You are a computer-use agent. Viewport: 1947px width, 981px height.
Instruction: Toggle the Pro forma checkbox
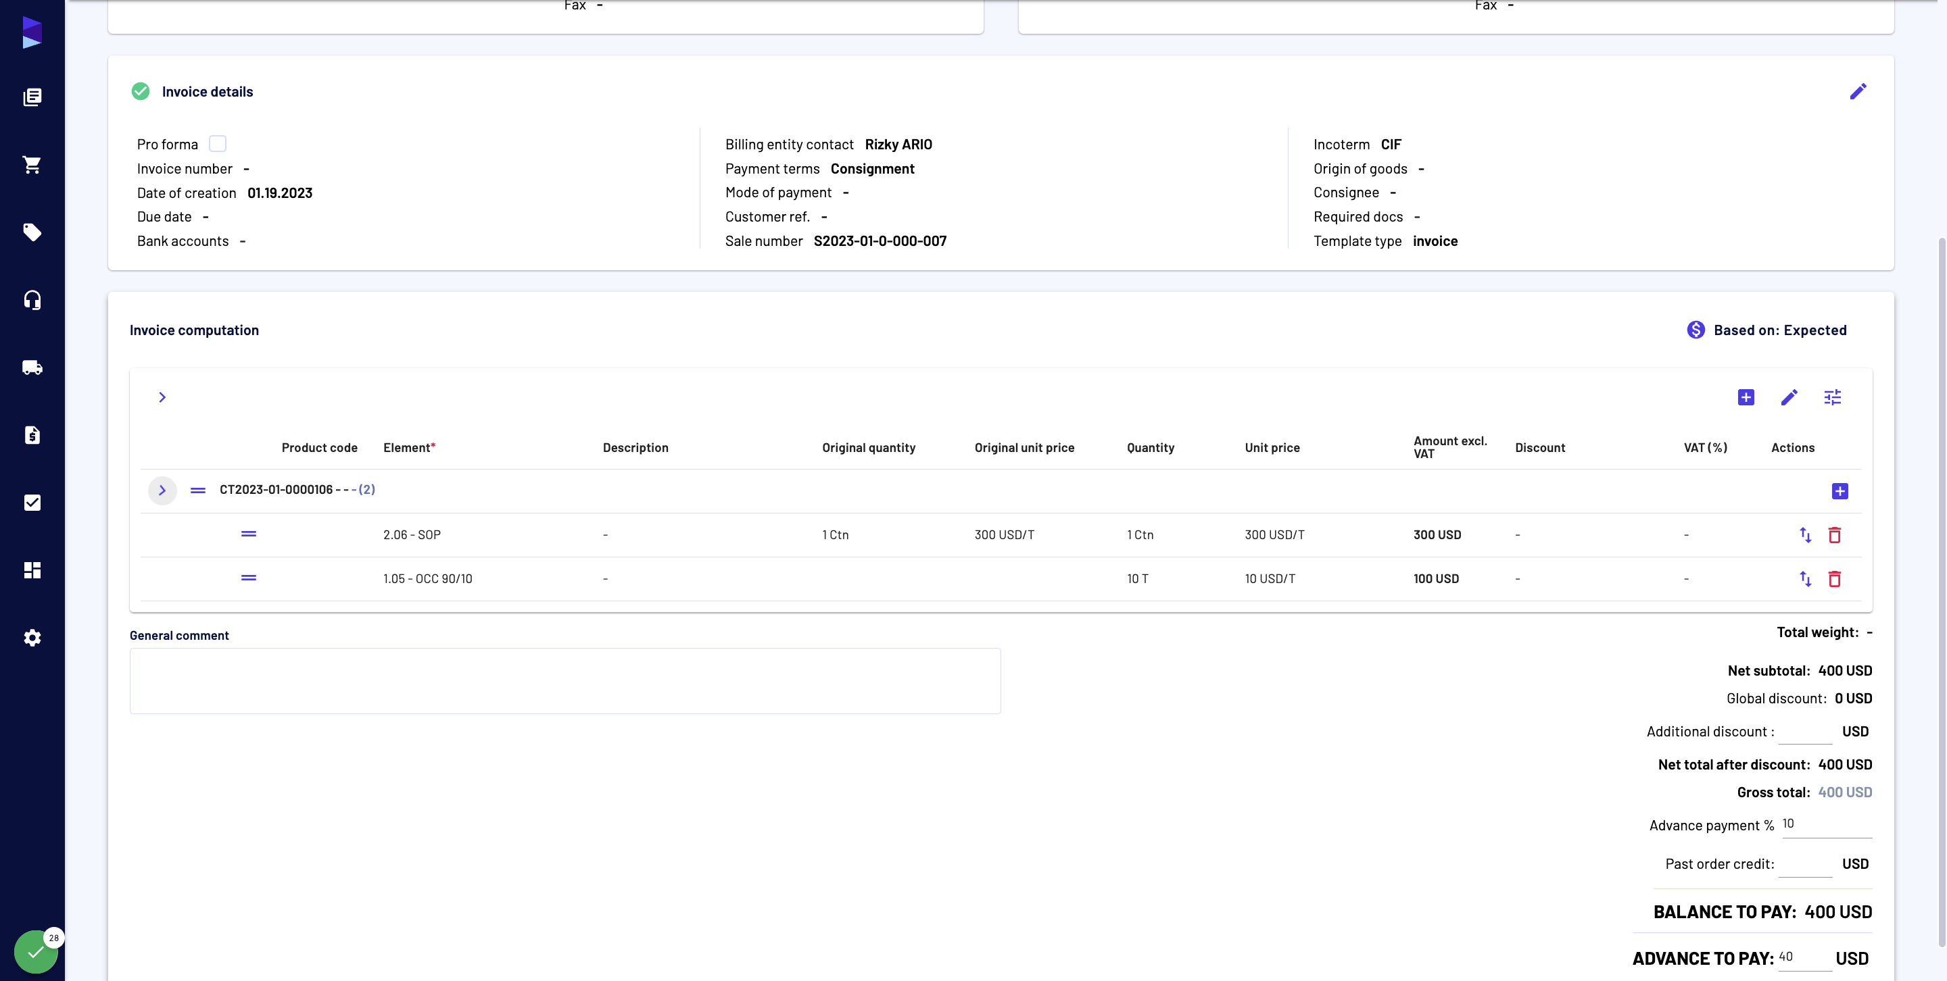(218, 143)
